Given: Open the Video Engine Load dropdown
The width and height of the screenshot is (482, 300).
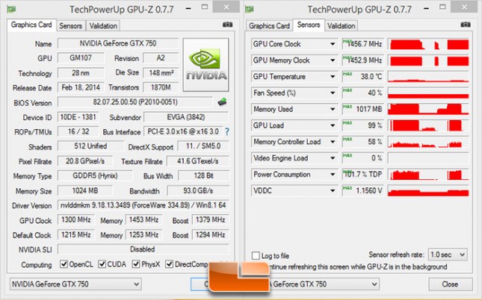Looking at the screenshot, I should click(333, 158).
